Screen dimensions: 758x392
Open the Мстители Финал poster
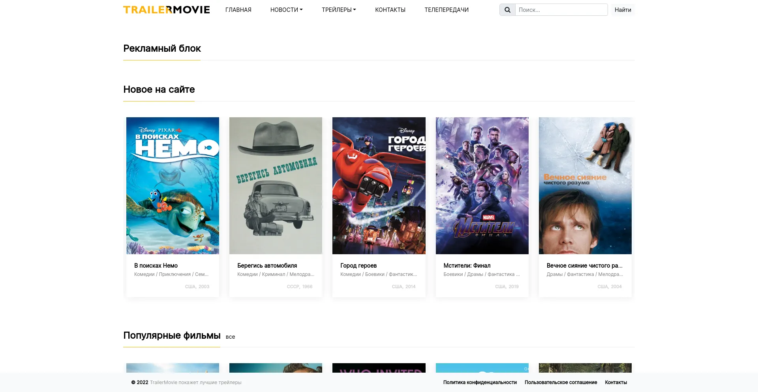pyautogui.click(x=482, y=186)
